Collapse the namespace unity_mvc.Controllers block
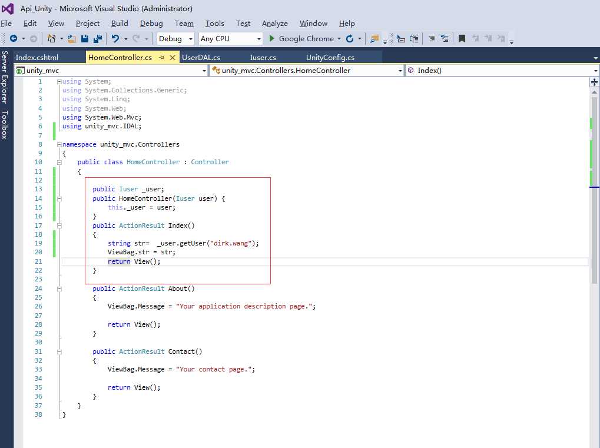The width and height of the screenshot is (600, 448). point(59,145)
